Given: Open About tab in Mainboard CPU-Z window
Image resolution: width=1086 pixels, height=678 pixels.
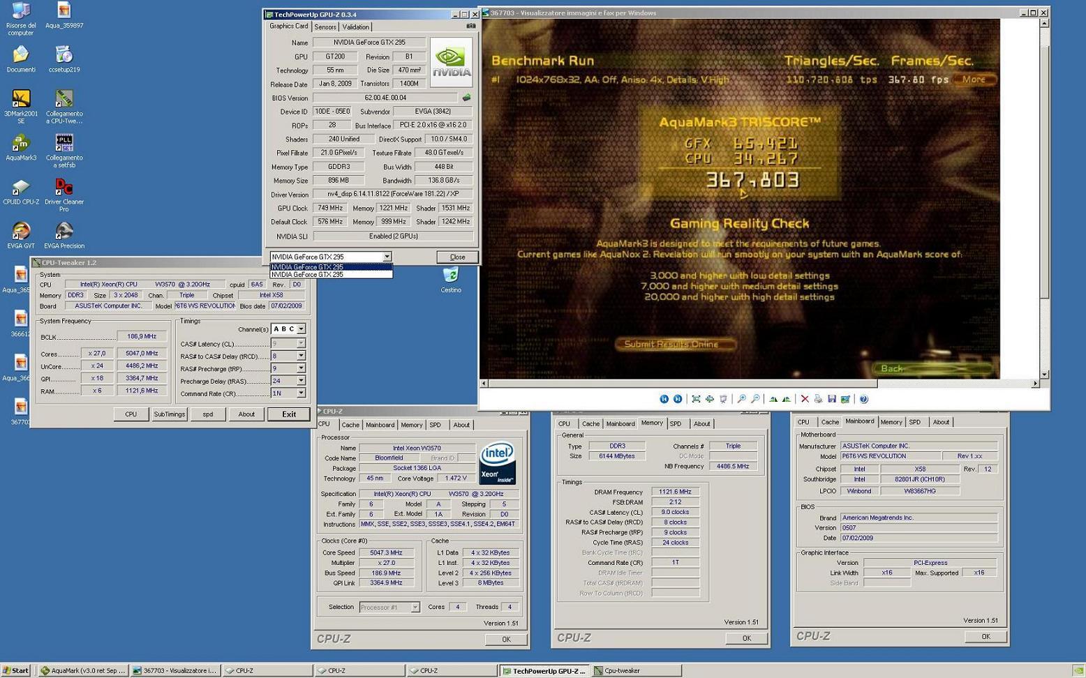Looking at the screenshot, I should (941, 422).
